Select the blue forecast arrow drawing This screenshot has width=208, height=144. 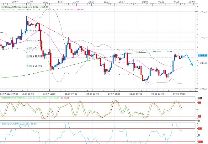(x=189, y=60)
